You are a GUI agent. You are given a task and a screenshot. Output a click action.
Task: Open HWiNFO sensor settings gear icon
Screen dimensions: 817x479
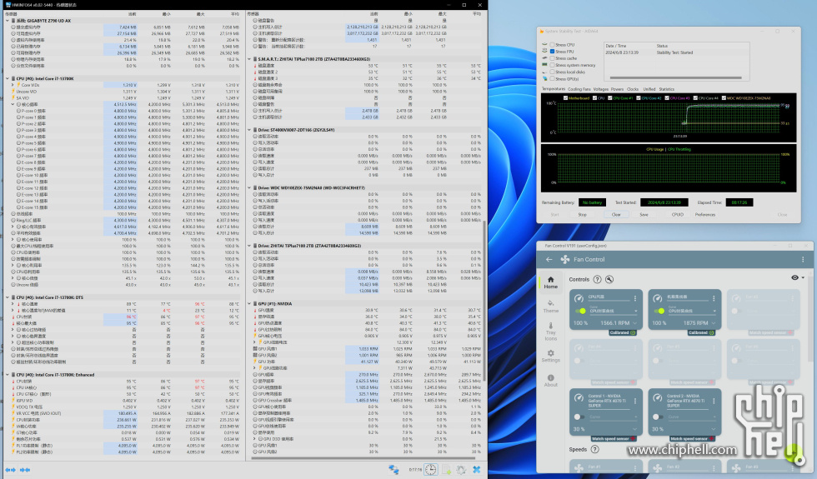pos(461,470)
